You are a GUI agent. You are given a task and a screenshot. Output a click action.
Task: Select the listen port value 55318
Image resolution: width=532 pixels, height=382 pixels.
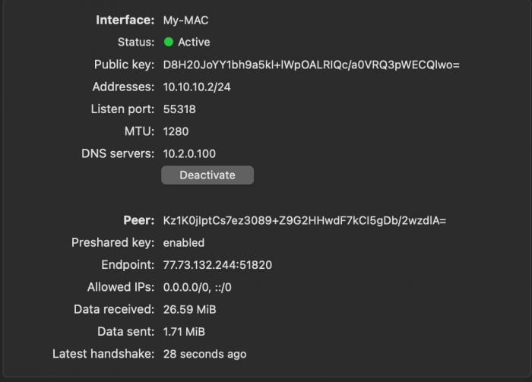tap(179, 109)
